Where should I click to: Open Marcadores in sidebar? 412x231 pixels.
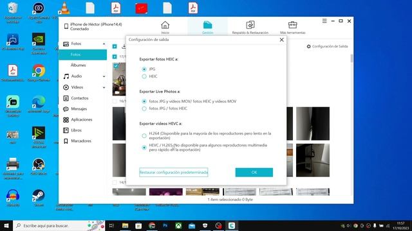[x=81, y=141]
